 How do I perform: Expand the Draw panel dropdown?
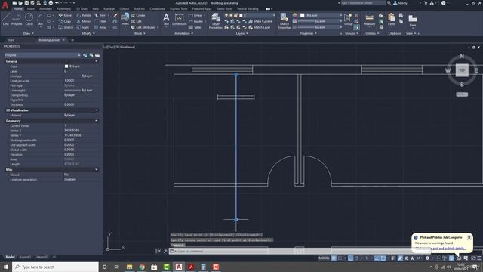[29, 33]
